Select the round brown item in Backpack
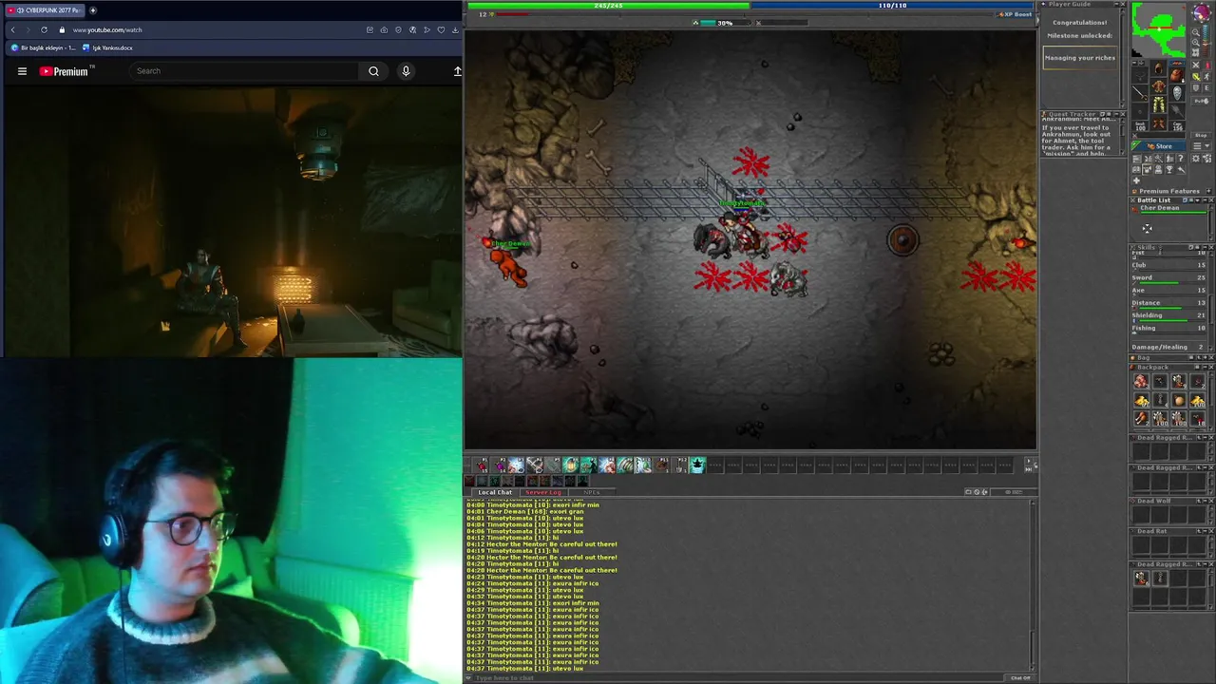This screenshot has width=1216, height=684. pyautogui.click(x=1178, y=399)
